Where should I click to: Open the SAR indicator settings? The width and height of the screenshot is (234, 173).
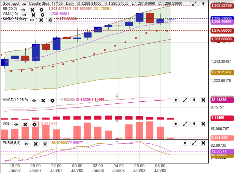(x=50, y=20)
